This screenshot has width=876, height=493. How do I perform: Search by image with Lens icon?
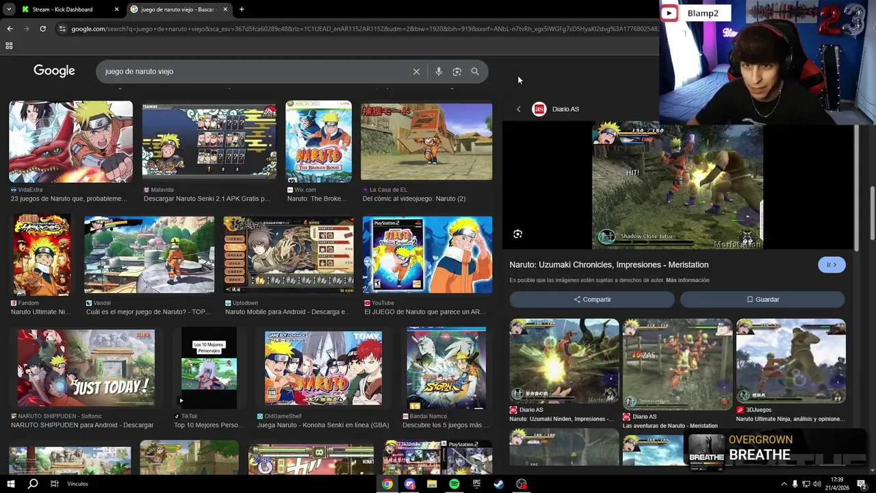[456, 71]
